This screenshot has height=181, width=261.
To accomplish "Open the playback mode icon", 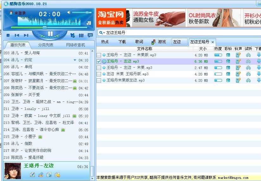I will click(x=73, y=35).
